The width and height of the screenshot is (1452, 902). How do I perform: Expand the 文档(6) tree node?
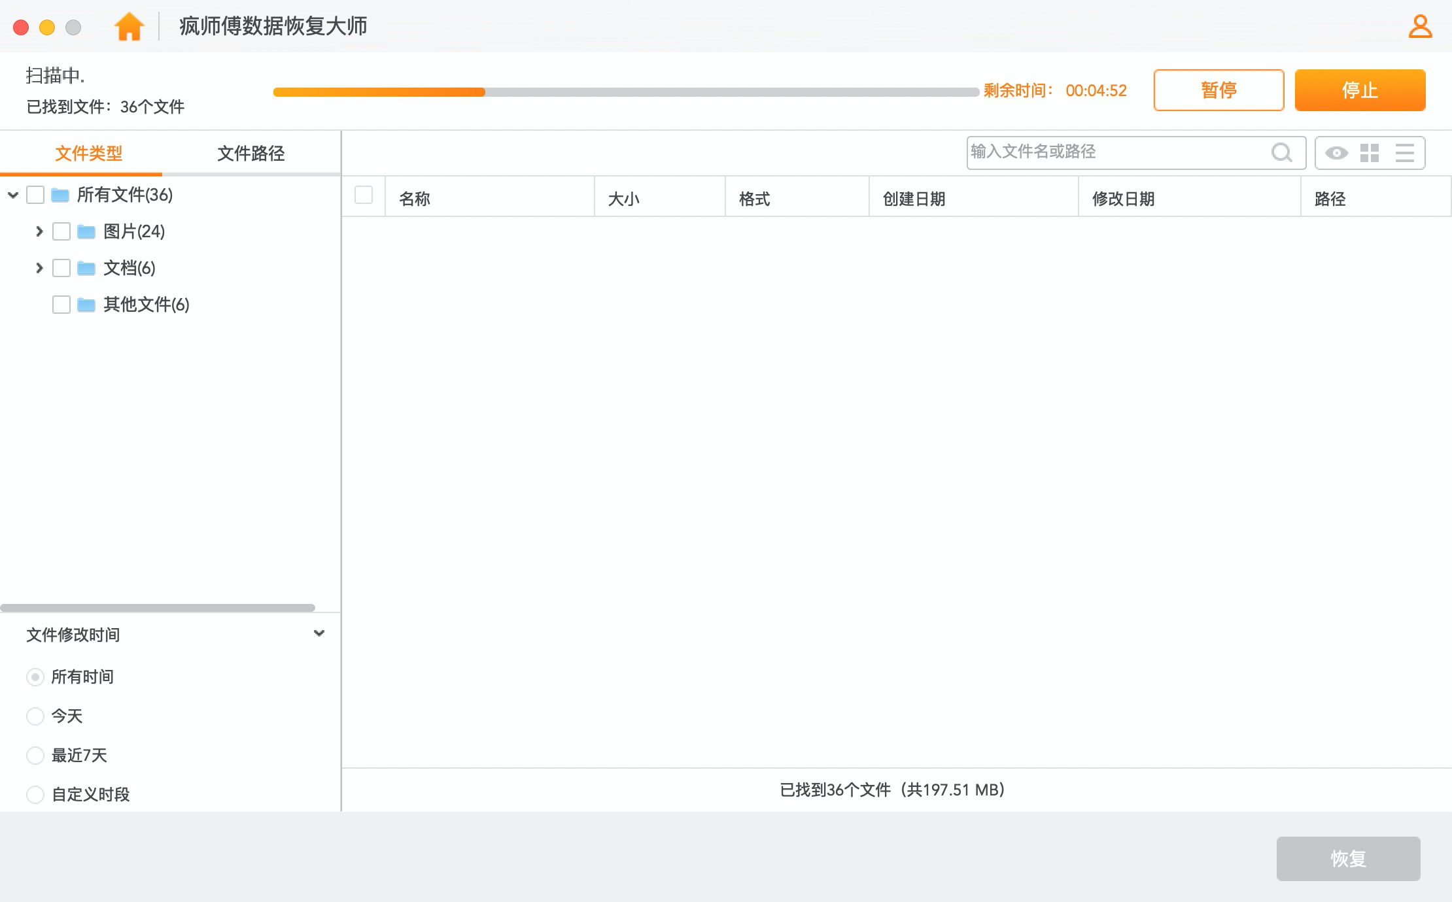point(39,268)
